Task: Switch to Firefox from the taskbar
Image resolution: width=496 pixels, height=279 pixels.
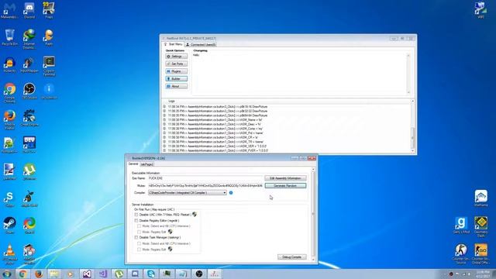Action: pyautogui.click(x=39, y=274)
